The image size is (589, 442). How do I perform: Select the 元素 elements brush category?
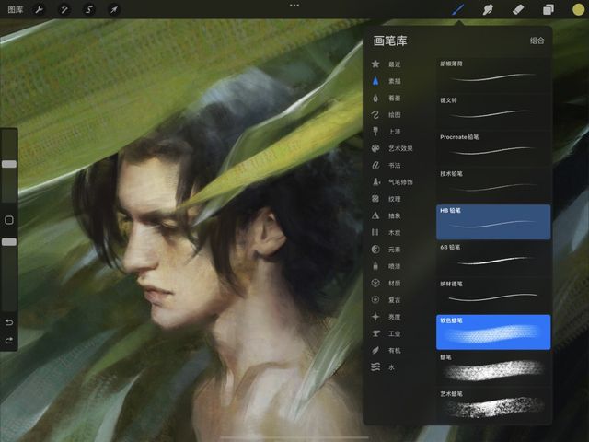(387, 250)
